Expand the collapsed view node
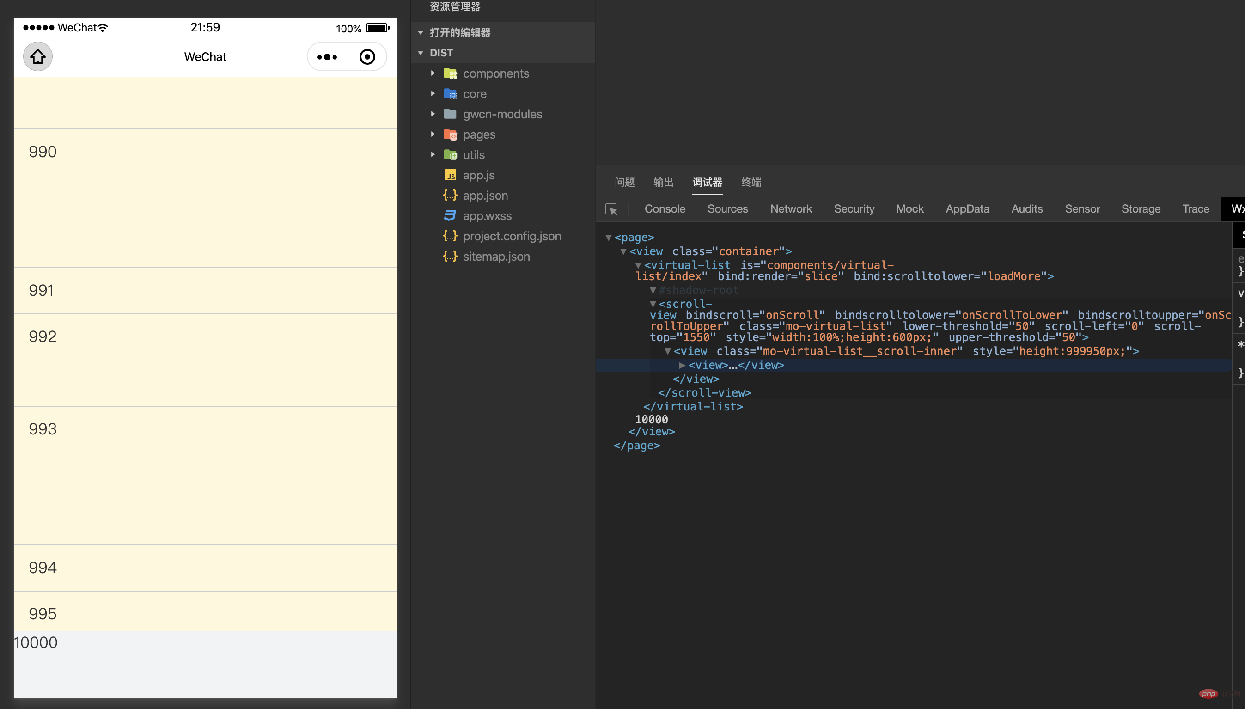 click(x=682, y=365)
